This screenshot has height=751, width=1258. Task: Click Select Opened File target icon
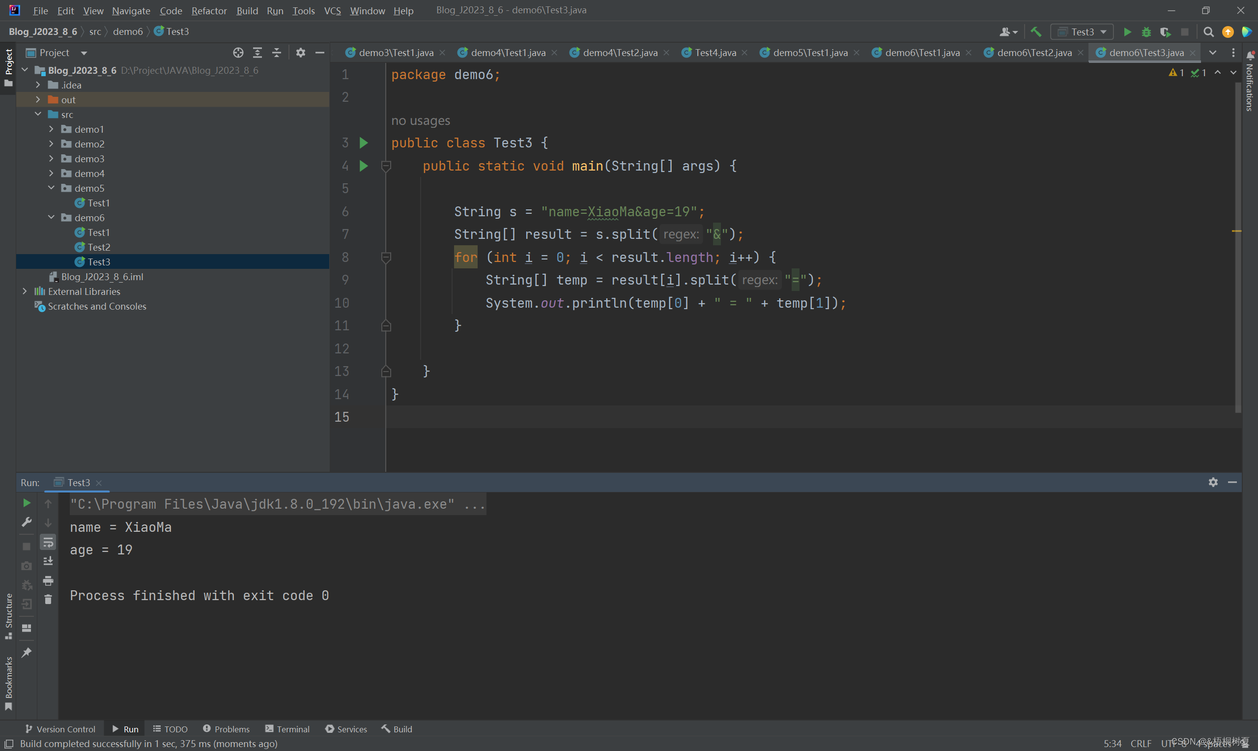point(238,53)
